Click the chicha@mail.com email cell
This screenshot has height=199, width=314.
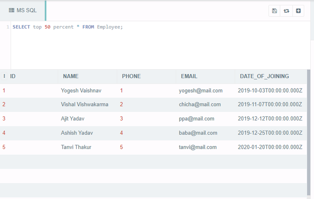point(200,104)
